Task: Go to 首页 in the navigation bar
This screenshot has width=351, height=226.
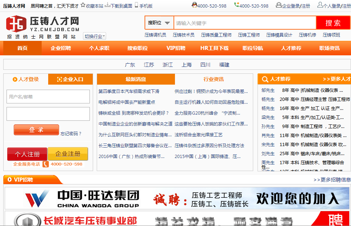Action: pos(22,48)
